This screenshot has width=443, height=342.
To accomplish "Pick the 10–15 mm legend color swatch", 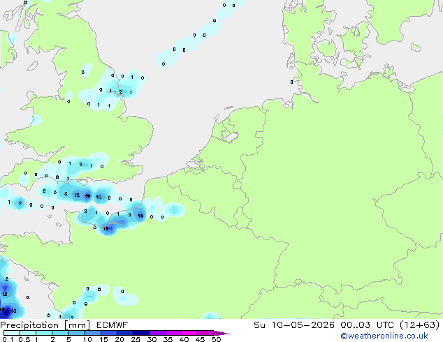I will click(92, 333).
